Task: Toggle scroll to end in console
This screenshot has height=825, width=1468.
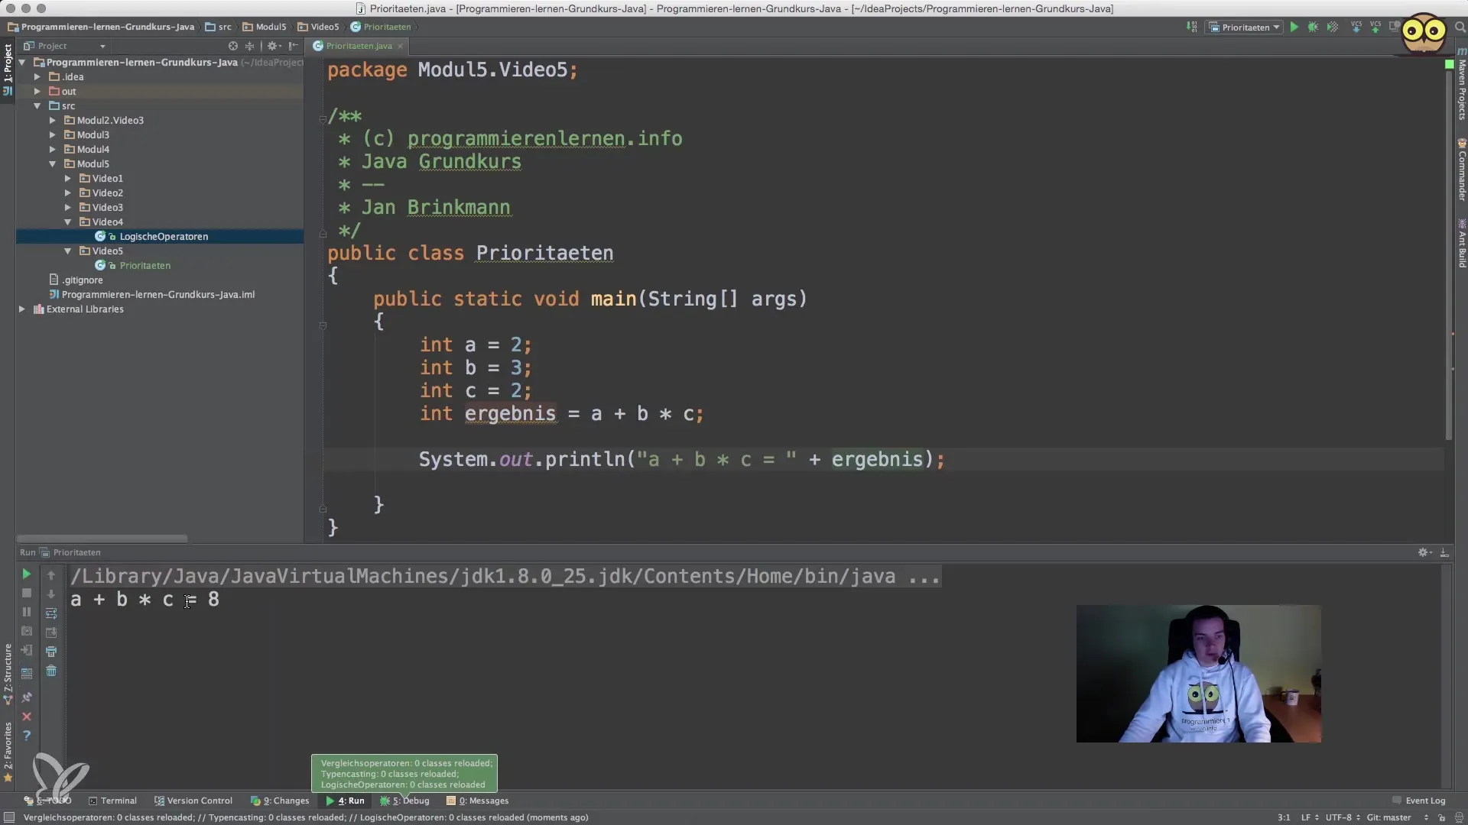Action: point(51,632)
